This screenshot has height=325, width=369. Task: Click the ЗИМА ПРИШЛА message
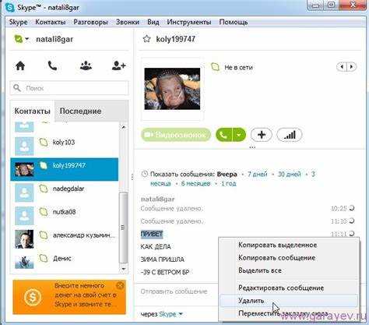pos(163,260)
